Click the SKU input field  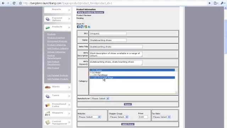point(108,33)
